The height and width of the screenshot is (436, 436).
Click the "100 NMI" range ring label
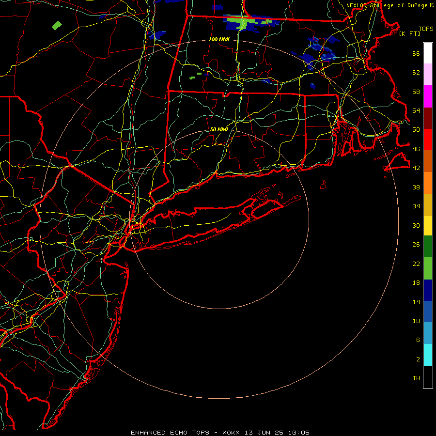point(219,40)
